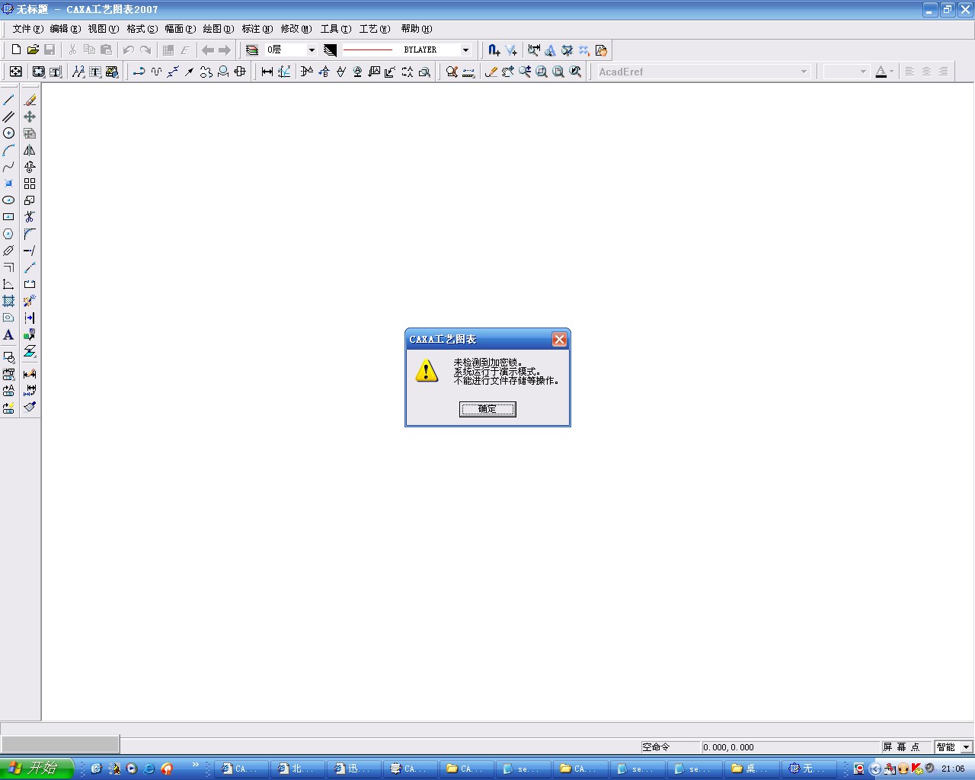This screenshot has width=975, height=780.
Task: Click the command input field at bottom left
Action: [60, 744]
